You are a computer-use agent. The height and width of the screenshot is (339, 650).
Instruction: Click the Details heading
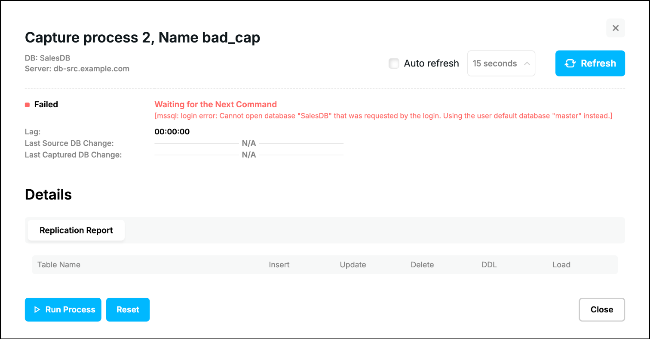(48, 194)
